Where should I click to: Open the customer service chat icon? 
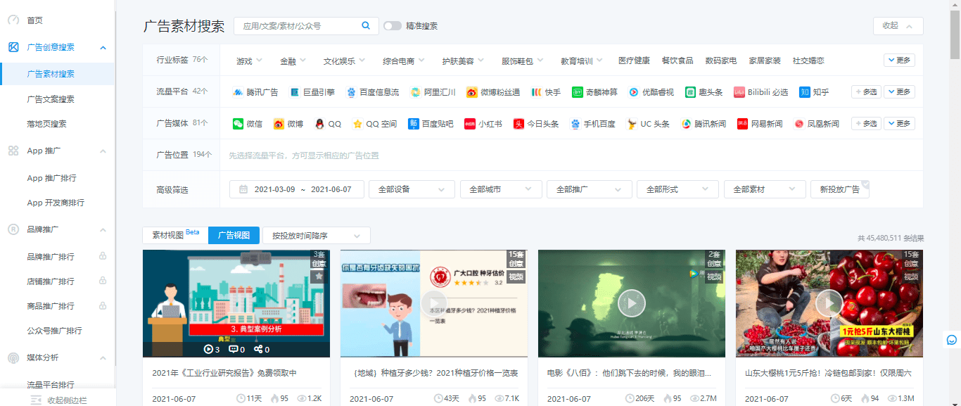(952, 340)
